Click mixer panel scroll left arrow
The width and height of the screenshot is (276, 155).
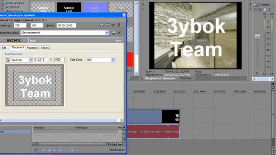(x=254, y=79)
